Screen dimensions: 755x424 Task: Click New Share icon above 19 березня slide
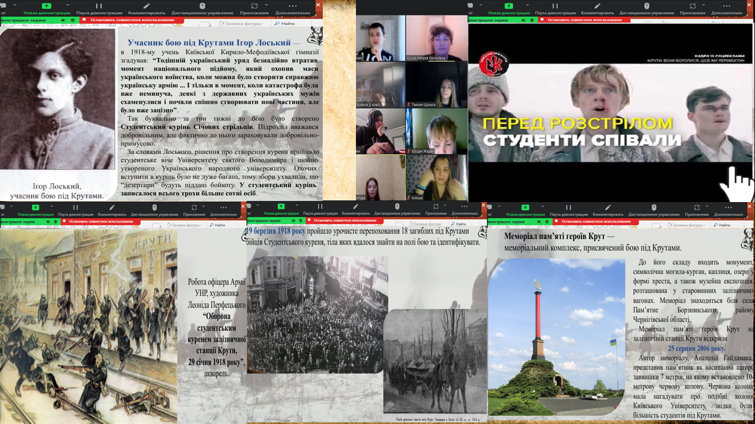pos(281,206)
